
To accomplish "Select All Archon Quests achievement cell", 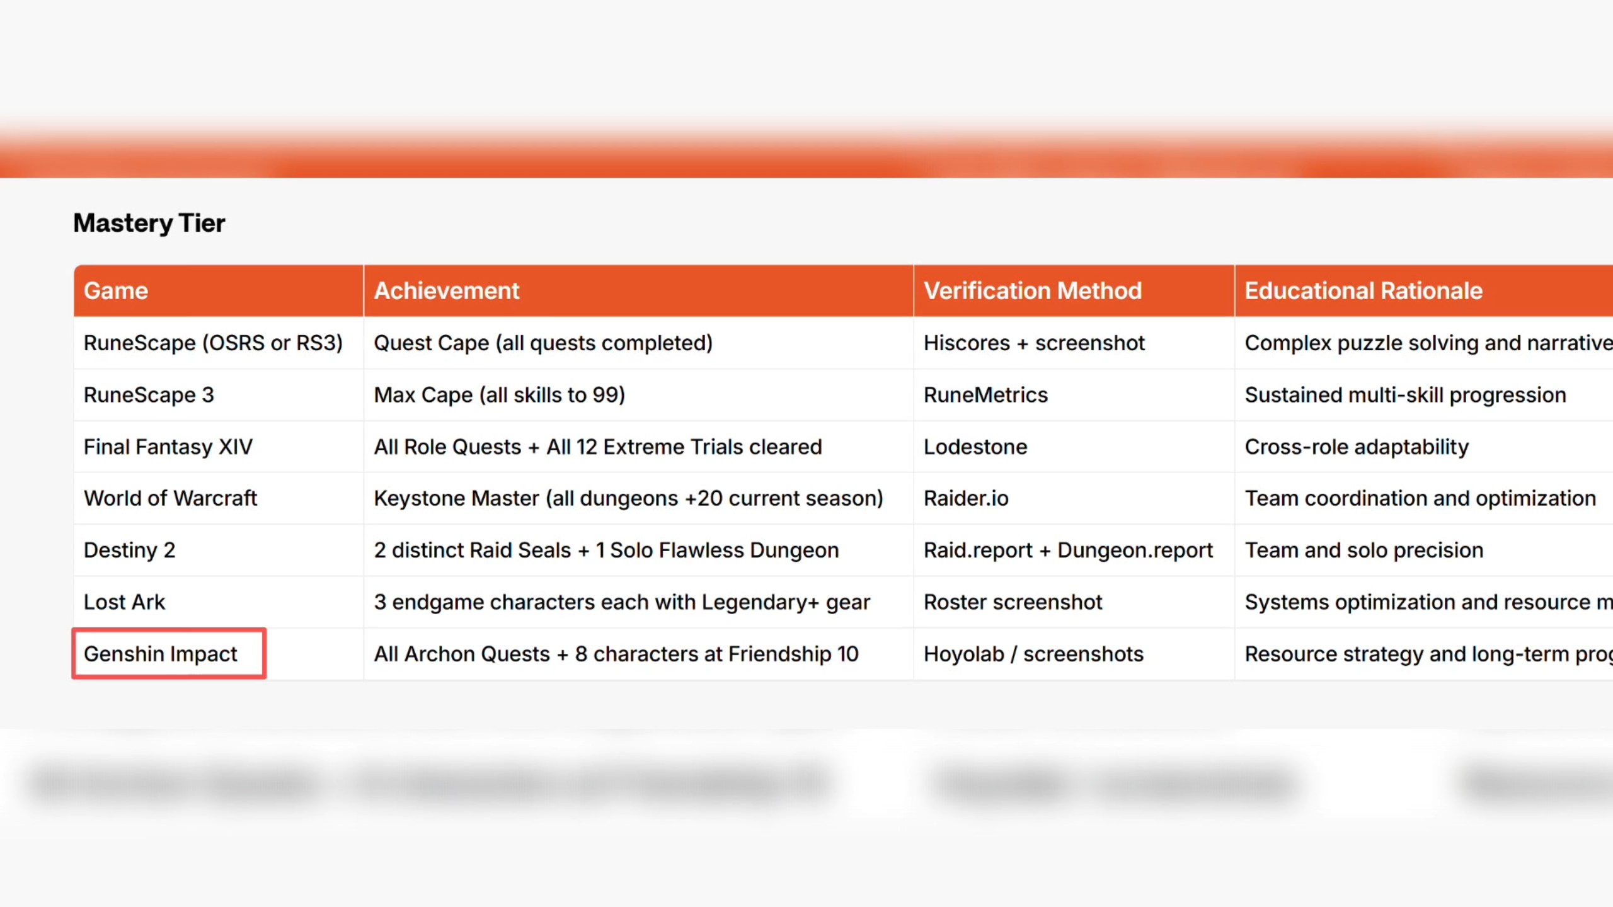I will click(638, 654).
